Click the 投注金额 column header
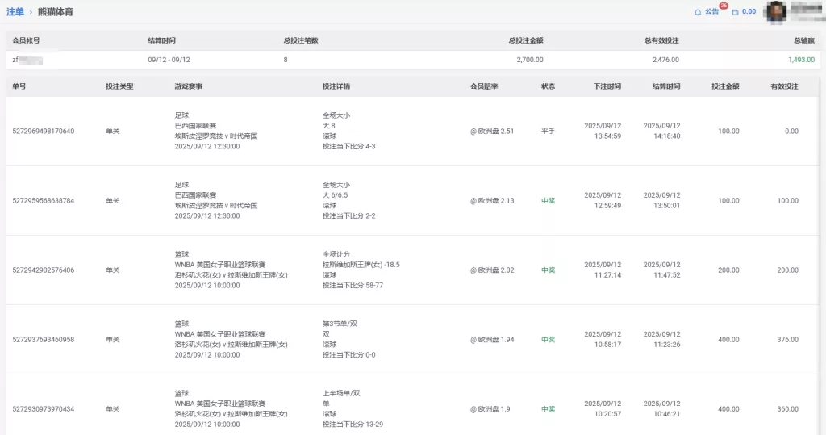The image size is (826, 435). pyautogui.click(x=725, y=86)
